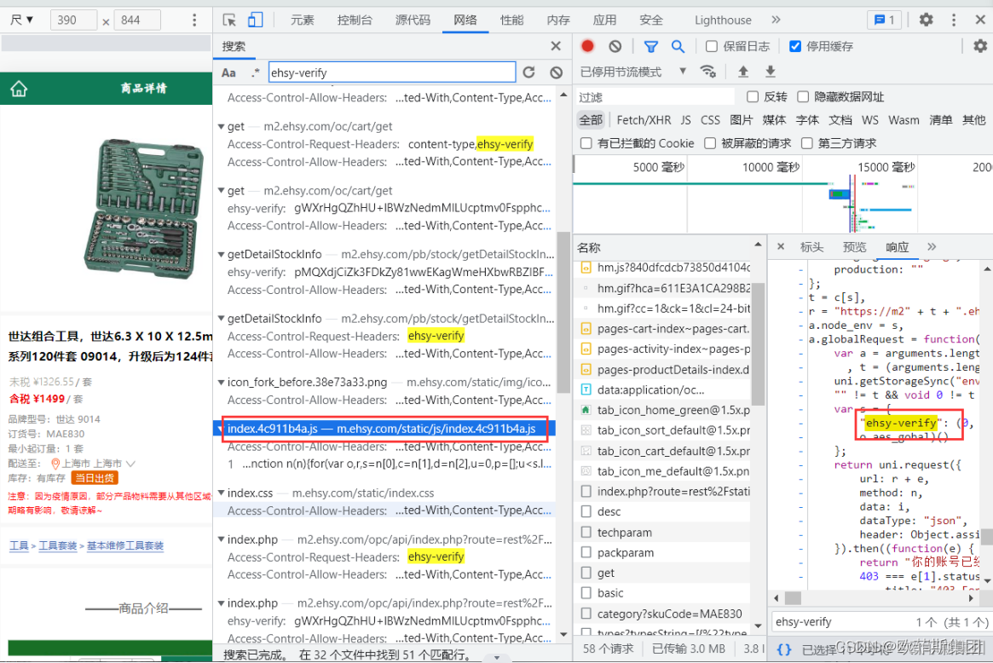Open the 基本维修工具套装 breadcrumb link
Image resolution: width=993 pixels, height=663 pixels.
point(124,546)
